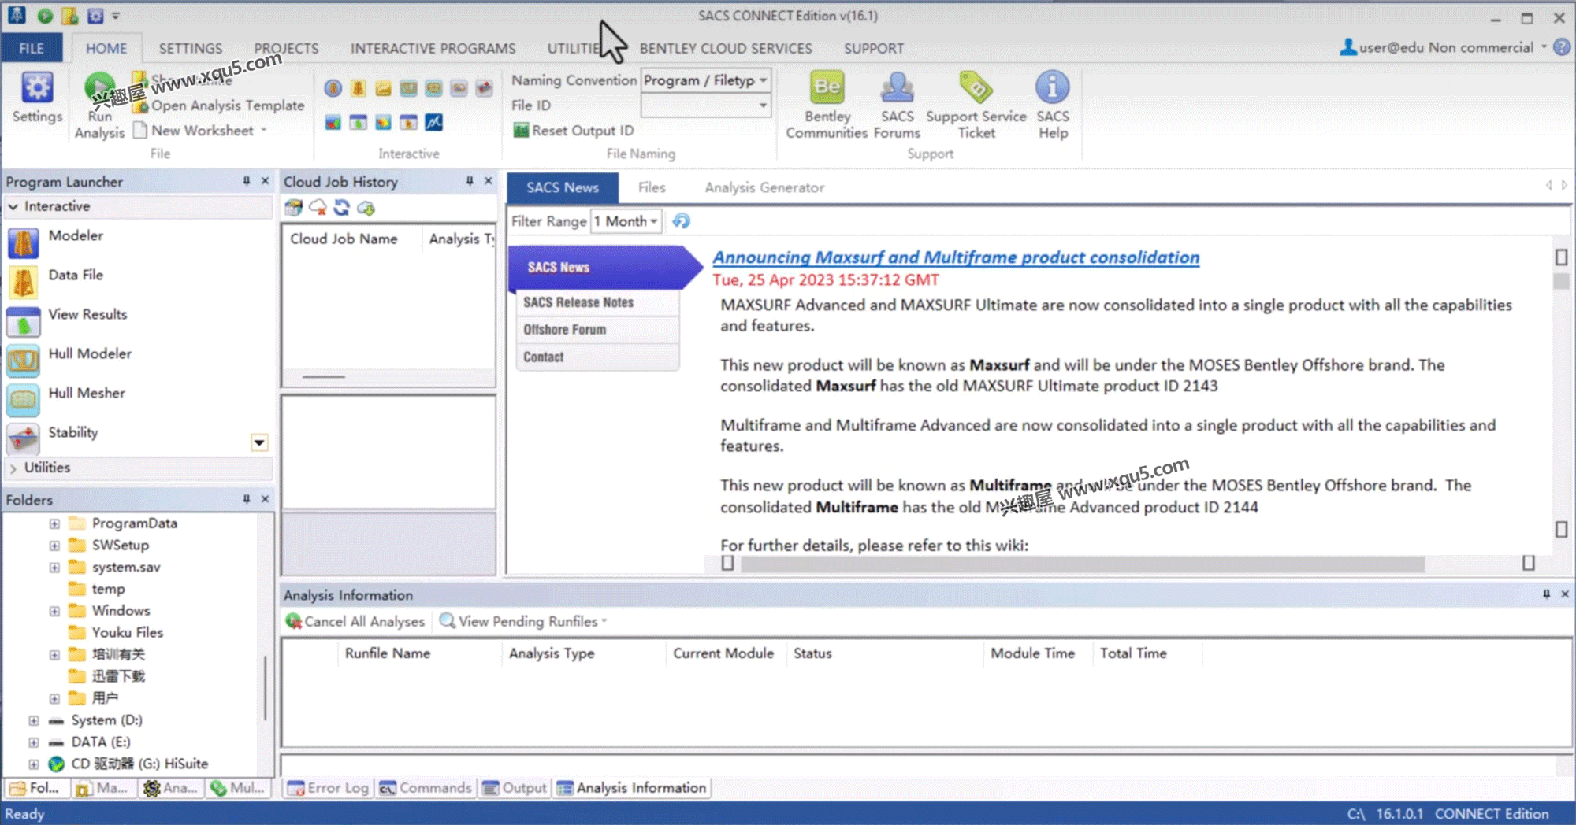Viewport: 1576px width, 825px height.
Task: Select the Youku Files folder
Action: point(117,632)
